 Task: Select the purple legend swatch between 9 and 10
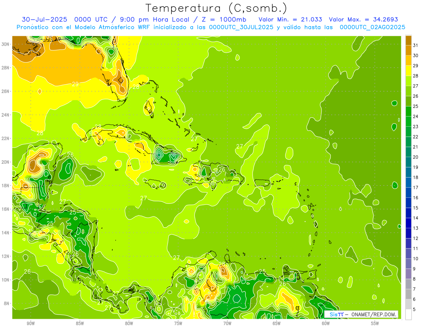click(x=408, y=264)
